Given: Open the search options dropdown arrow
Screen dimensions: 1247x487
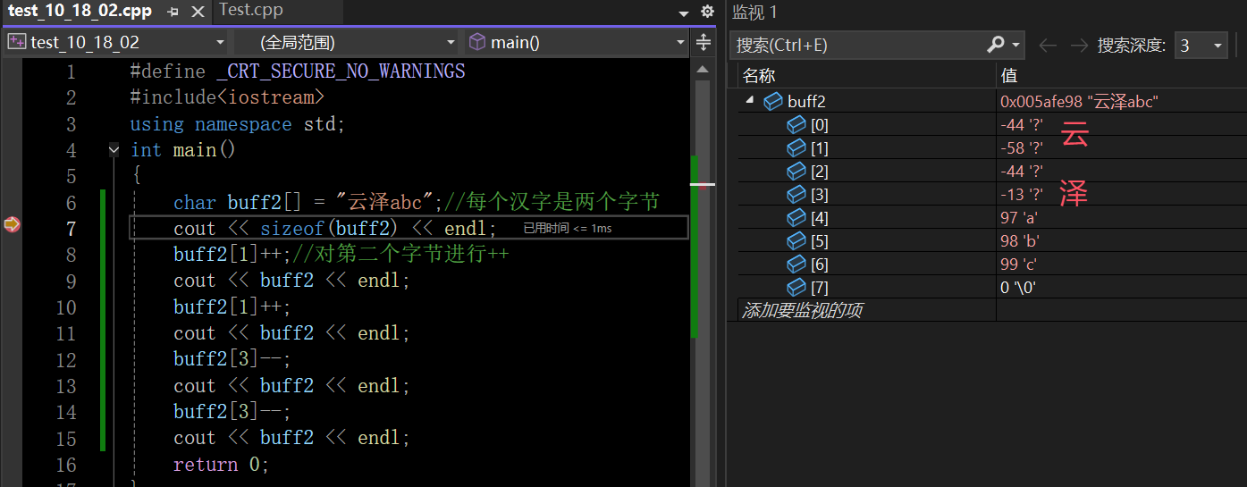Looking at the screenshot, I should (x=1017, y=45).
